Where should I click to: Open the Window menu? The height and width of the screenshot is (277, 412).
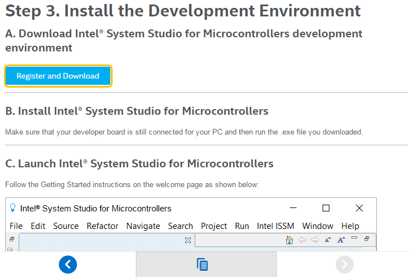pyautogui.click(x=317, y=226)
